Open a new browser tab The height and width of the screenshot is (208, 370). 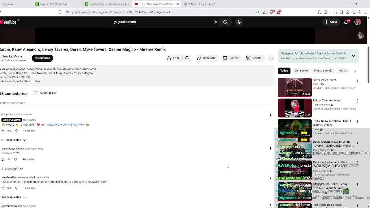pyautogui.click(x=235, y=4)
